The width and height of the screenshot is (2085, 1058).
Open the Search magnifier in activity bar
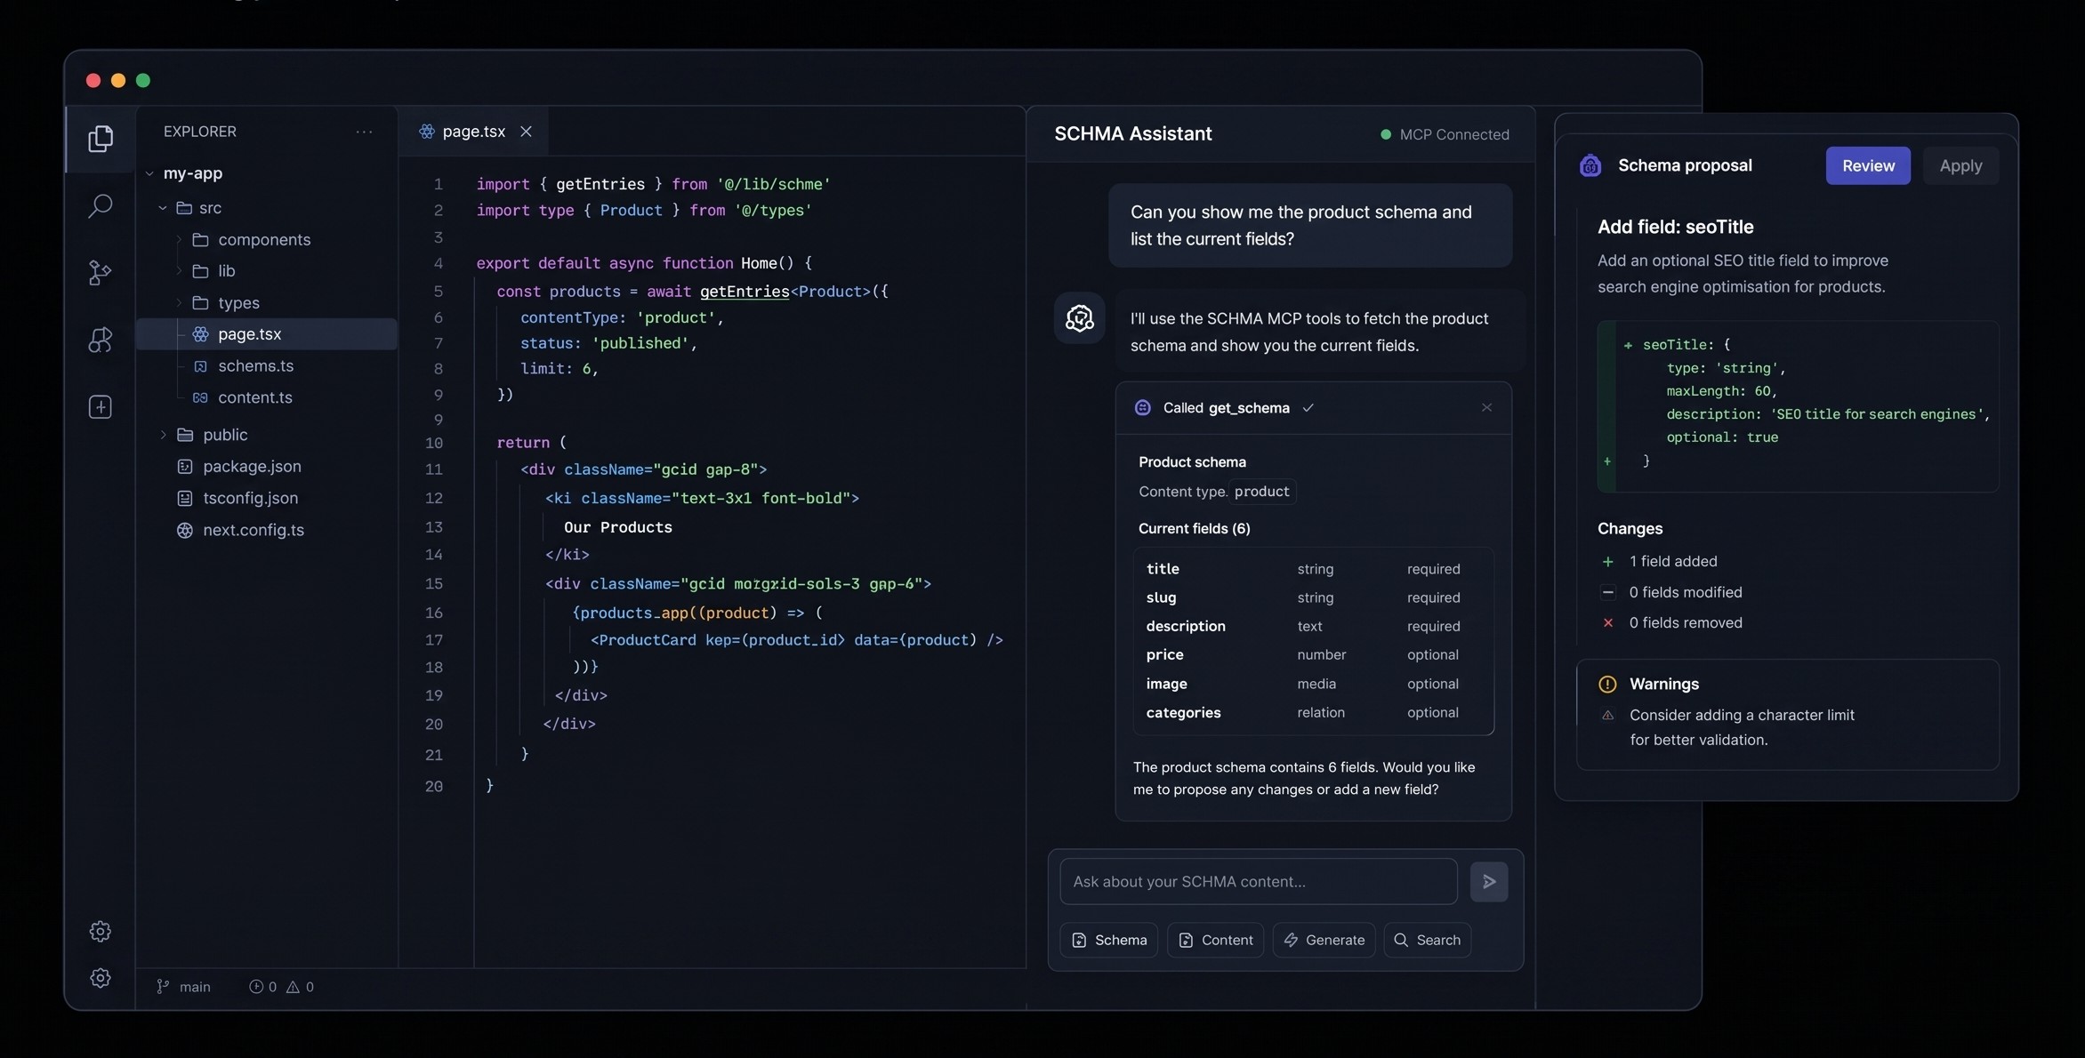point(101,206)
